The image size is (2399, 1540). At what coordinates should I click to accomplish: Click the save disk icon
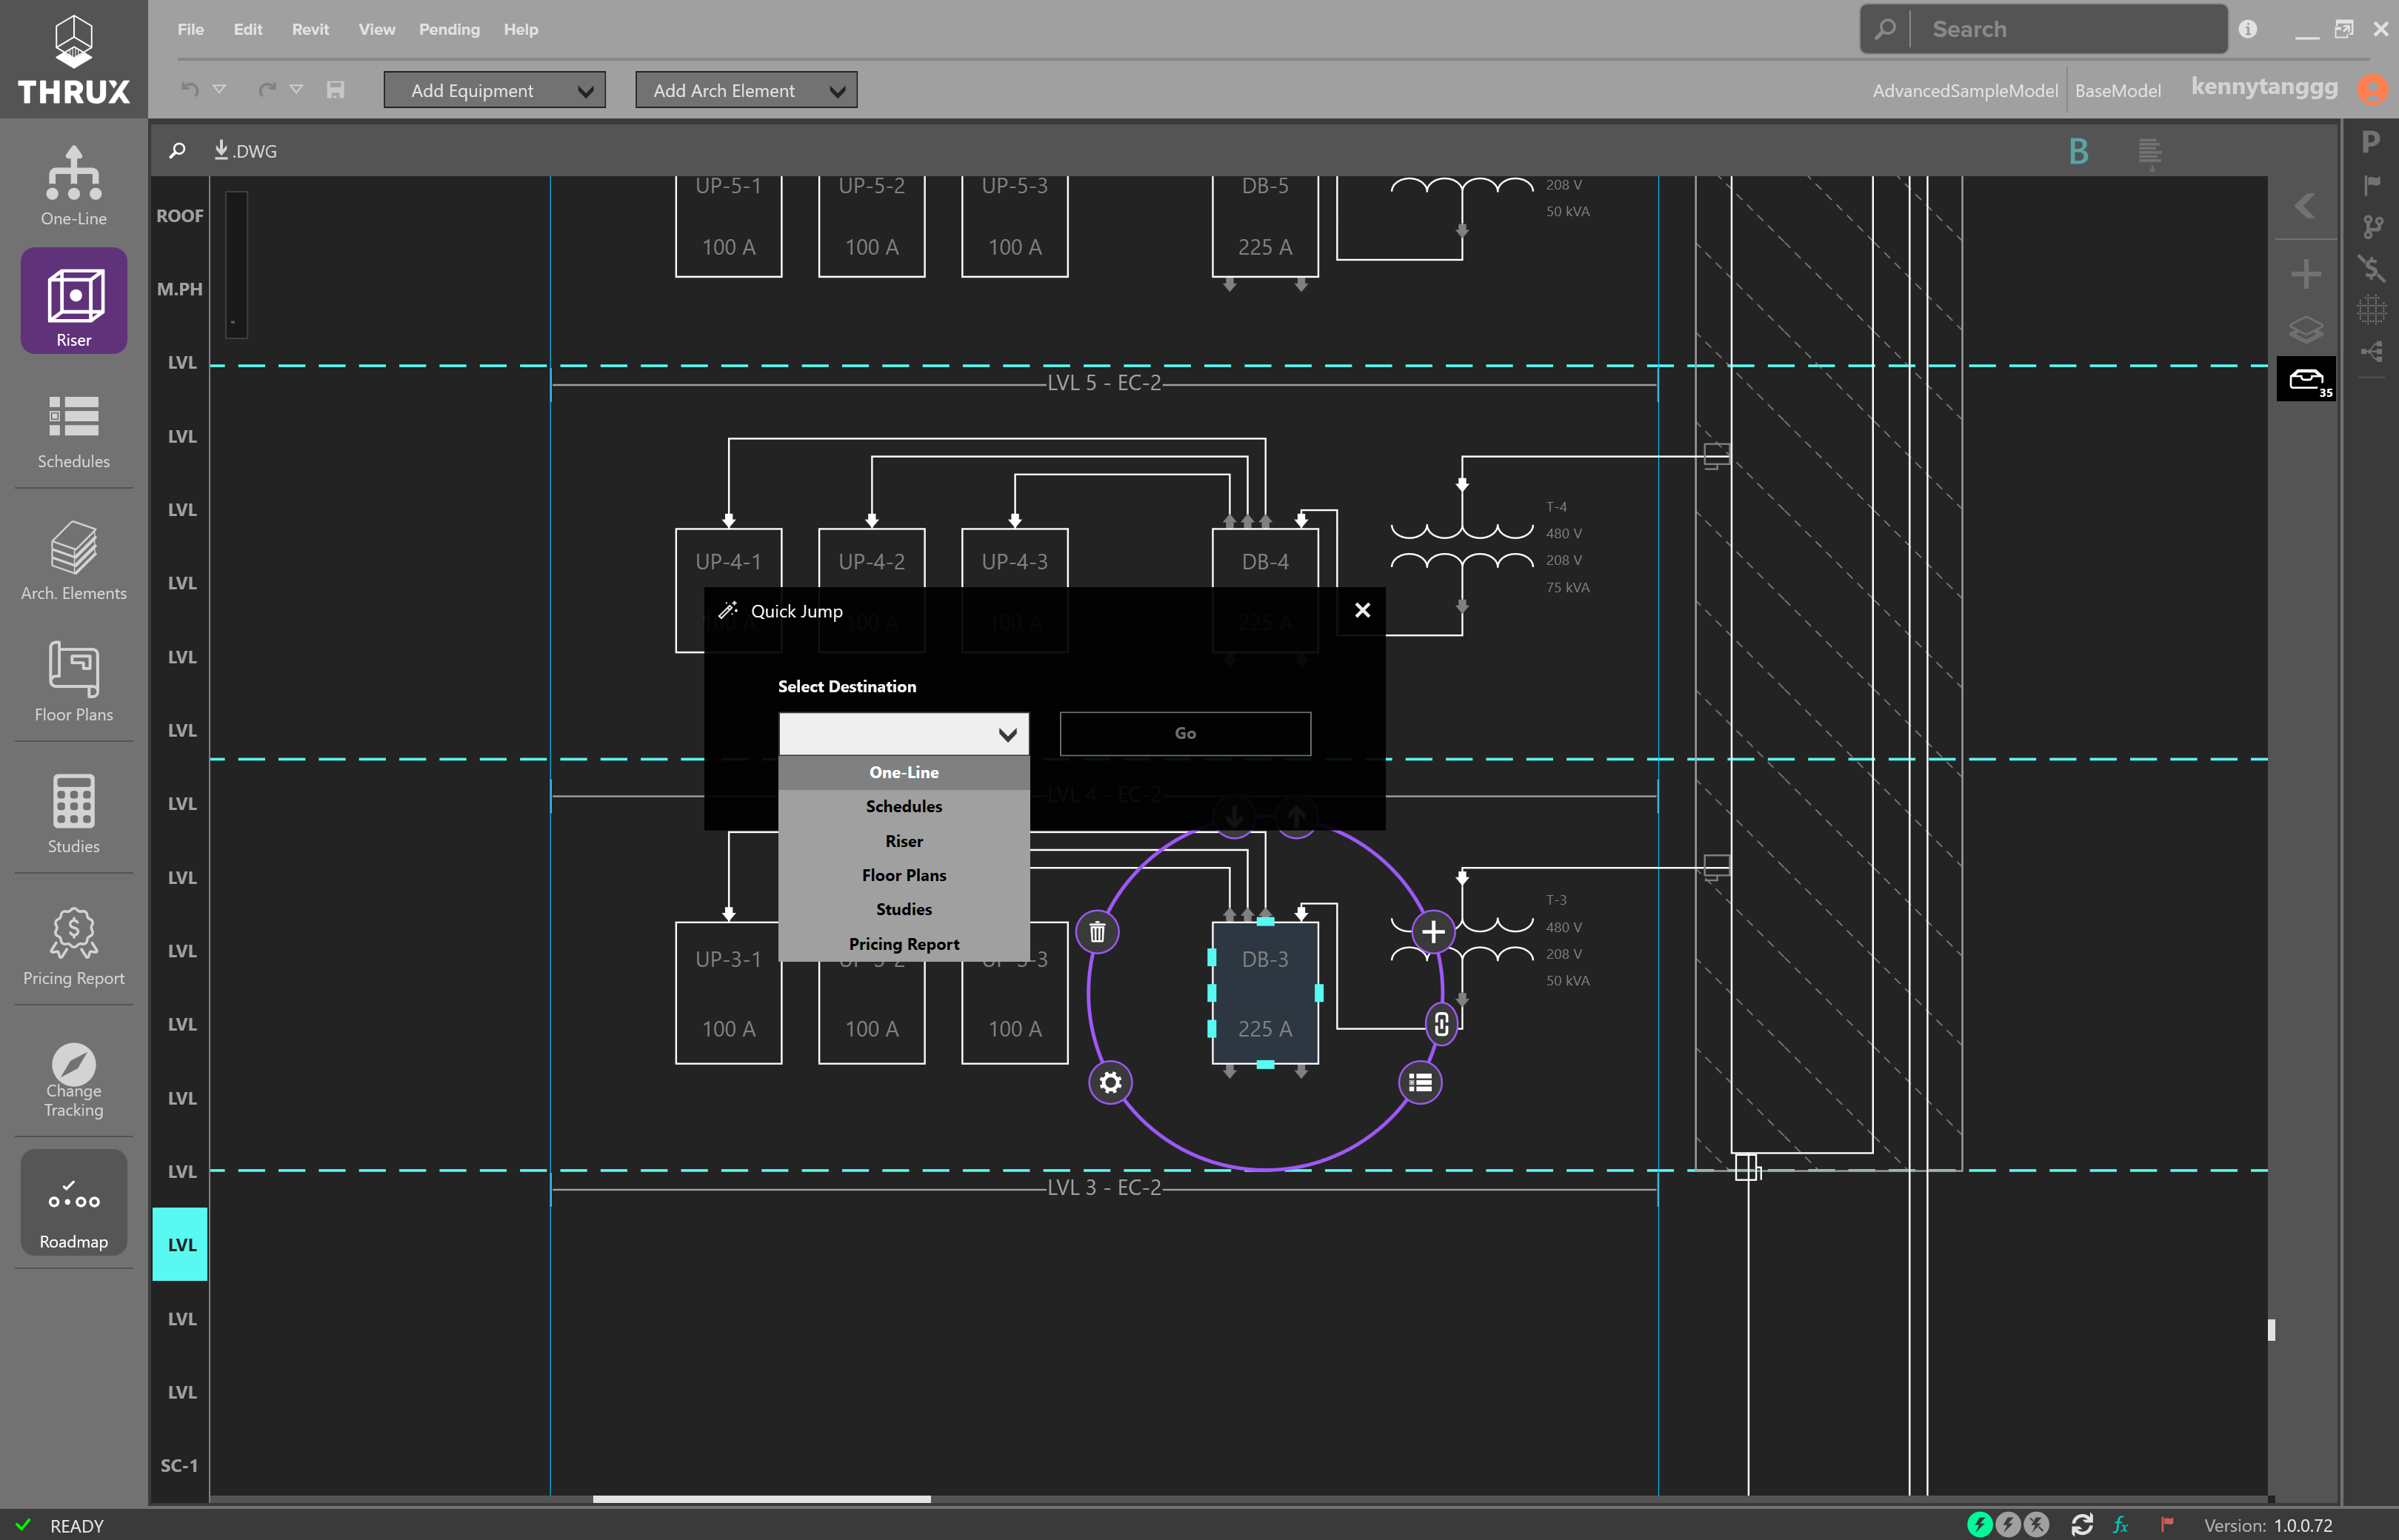pyautogui.click(x=335, y=90)
